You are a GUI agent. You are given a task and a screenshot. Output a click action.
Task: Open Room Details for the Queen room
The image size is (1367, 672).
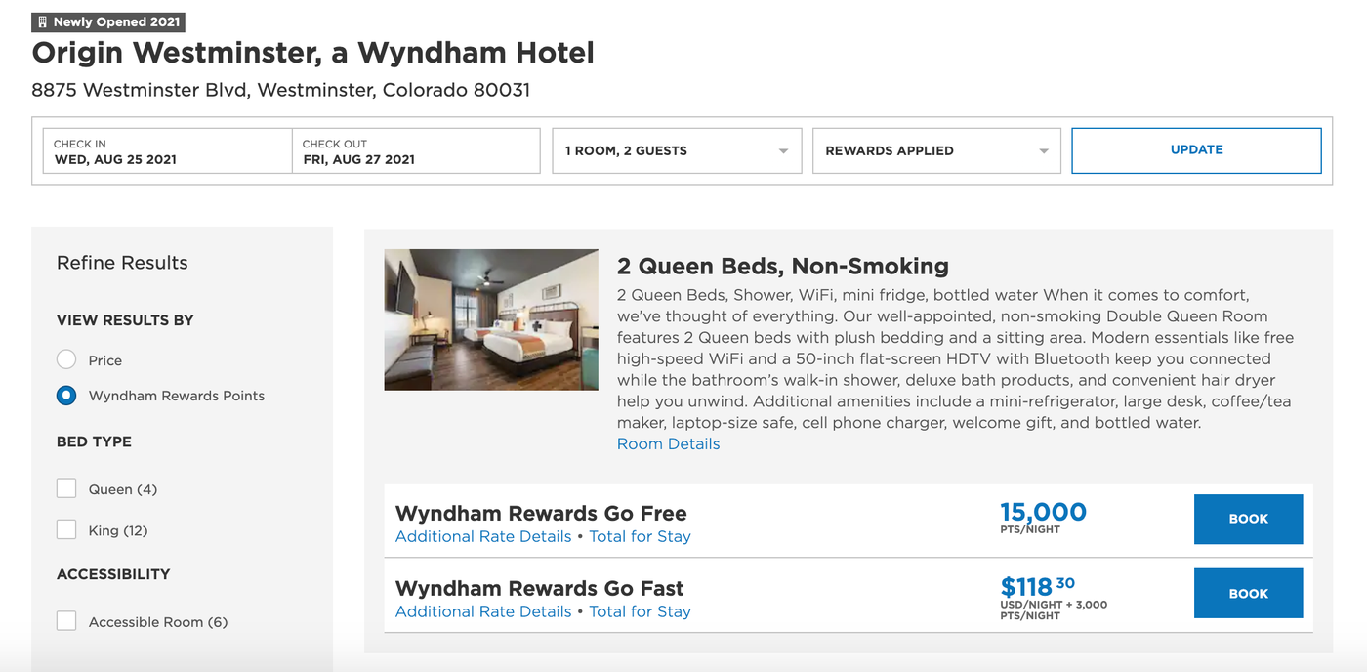tap(668, 443)
